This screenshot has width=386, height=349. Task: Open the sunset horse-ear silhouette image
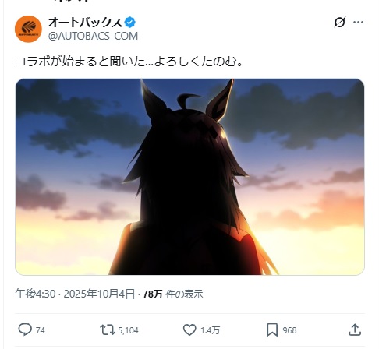coord(189,177)
